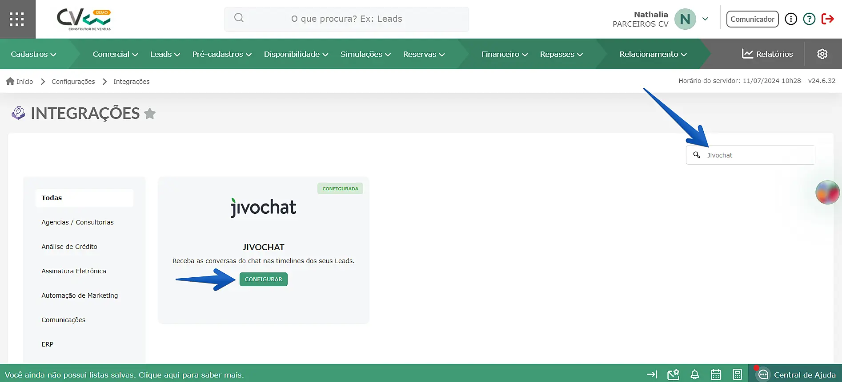
Task: Collapse bottom bar with the arrow icon
Action: [652, 374]
